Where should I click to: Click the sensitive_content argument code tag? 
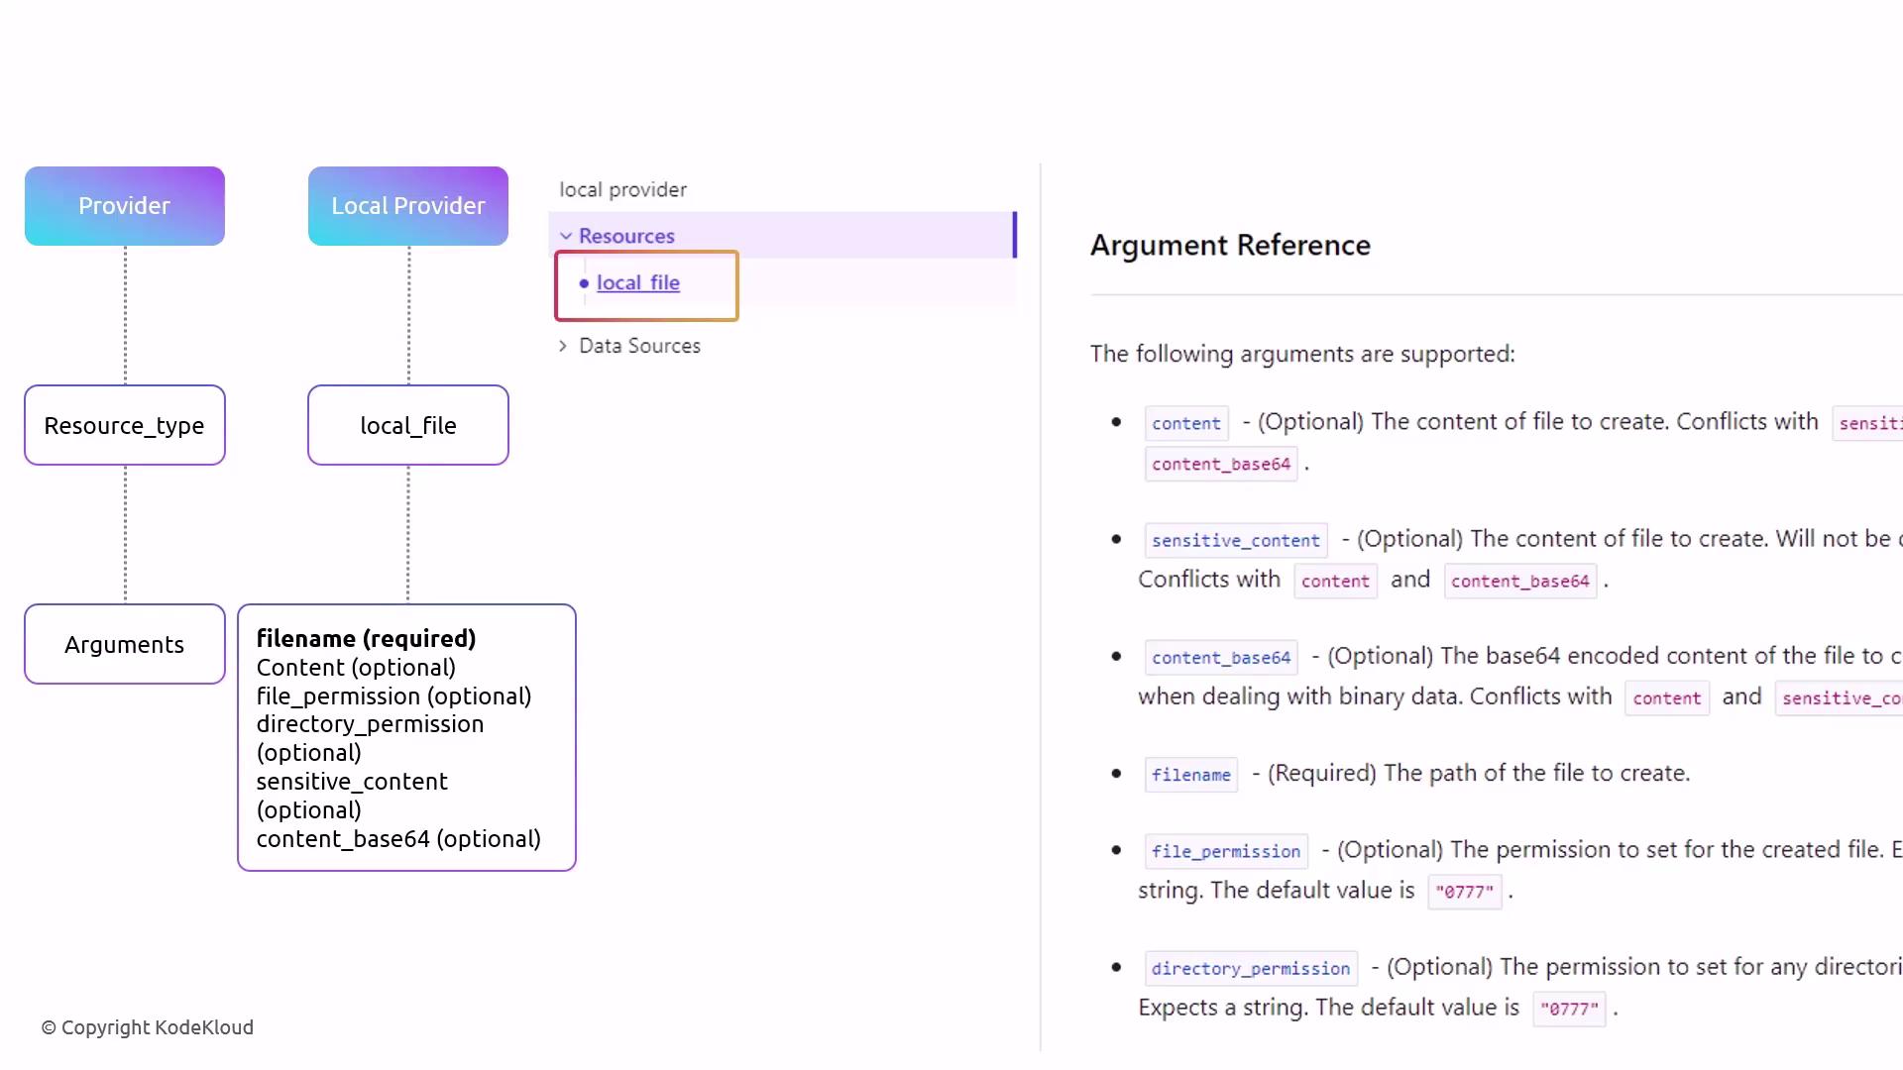[x=1235, y=540]
